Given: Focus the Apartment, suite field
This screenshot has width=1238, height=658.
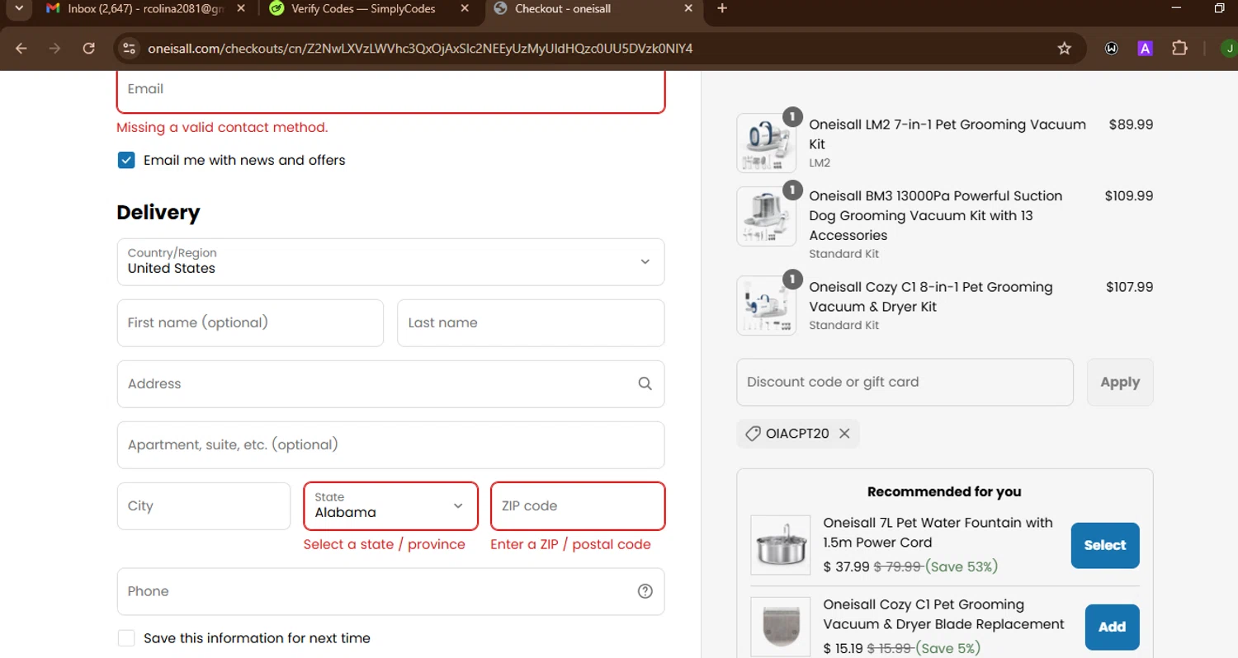Looking at the screenshot, I should coord(391,445).
